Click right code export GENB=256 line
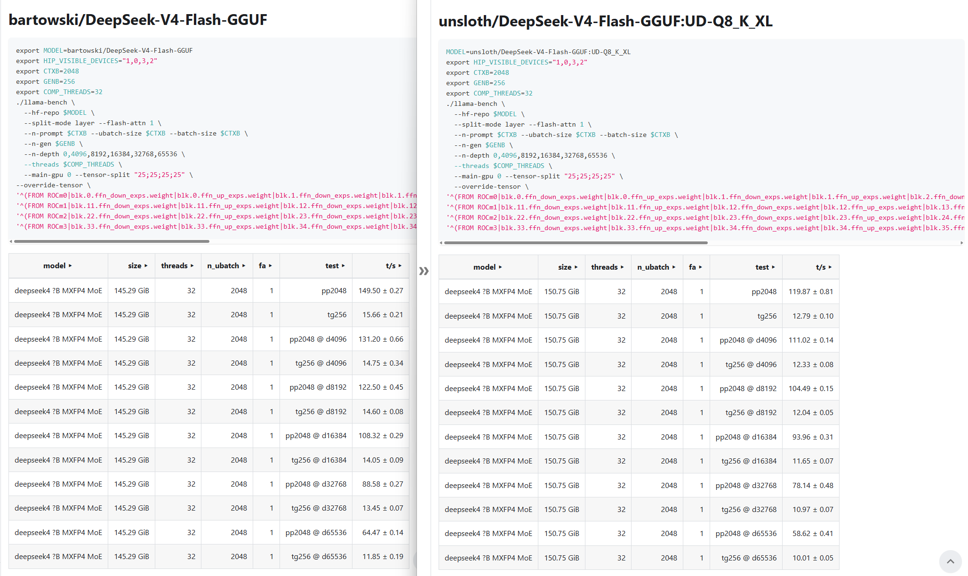 pyautogui.click(x=475, y=83)
